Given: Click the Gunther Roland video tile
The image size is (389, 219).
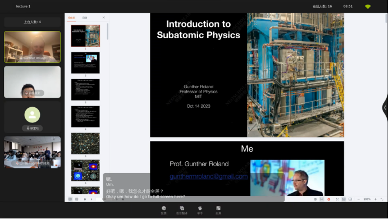Looking at the screenshot, I should click(32, 47).
